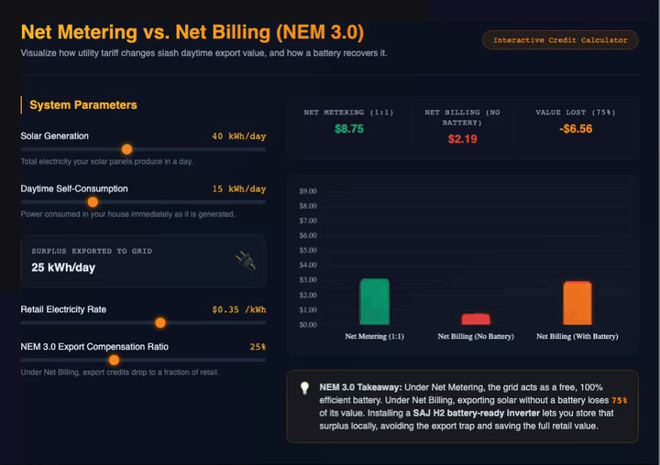Click the $2.19 Net Billing value
The height and width of the screenshot is (465, 660).
point(462,139)
